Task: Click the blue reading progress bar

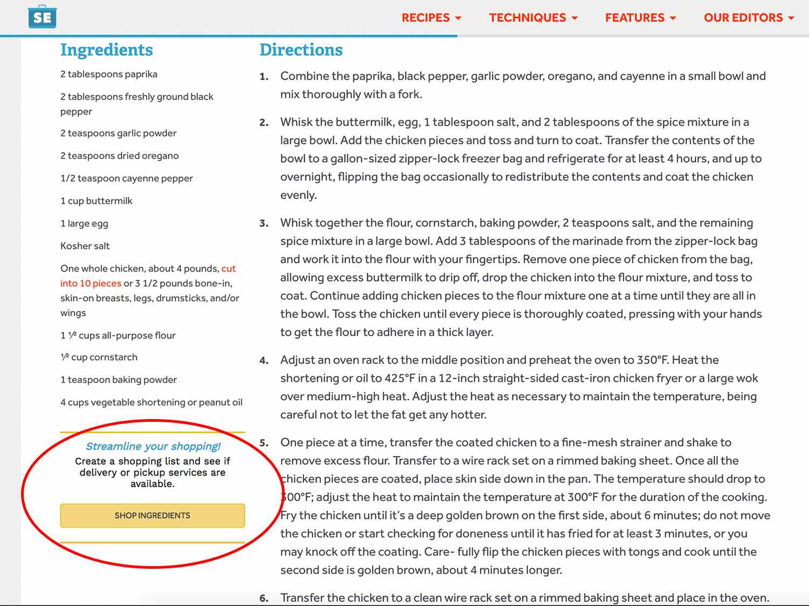Action: pyautogui.click(x=229, y=36)
